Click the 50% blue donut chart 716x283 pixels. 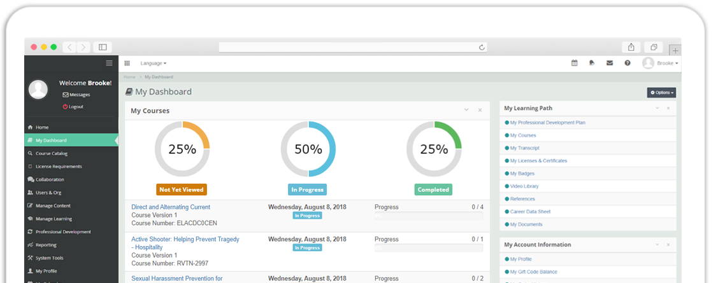(x=308, y=149)
